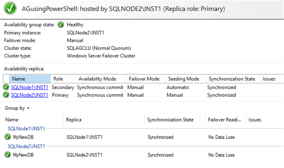
Task: Collapse the SQLNode2\INST1 database group header
Action: (26, 146)
